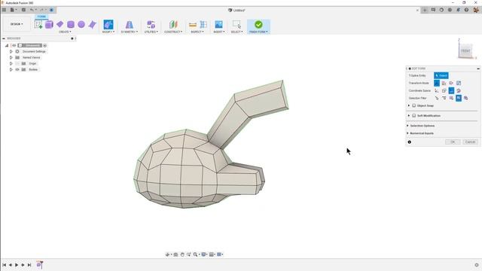The height and width of the screenshot is (271, 482).
Task: Click the Select window icon
Action: pyautogui.click(x=236, y=24)
